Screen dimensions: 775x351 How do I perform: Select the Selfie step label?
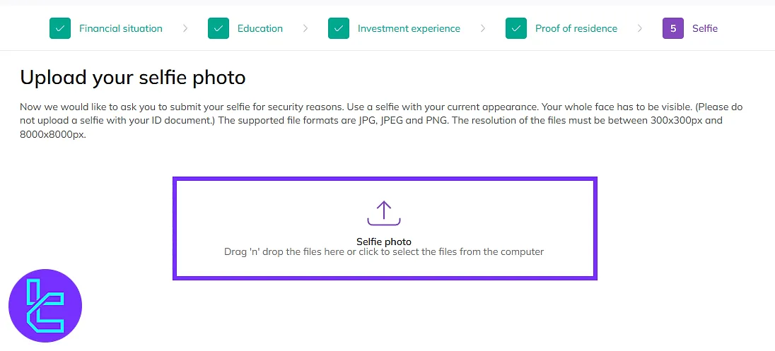coord(705,29)
